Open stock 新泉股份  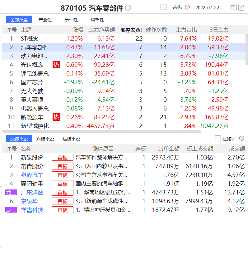(32, 157)
